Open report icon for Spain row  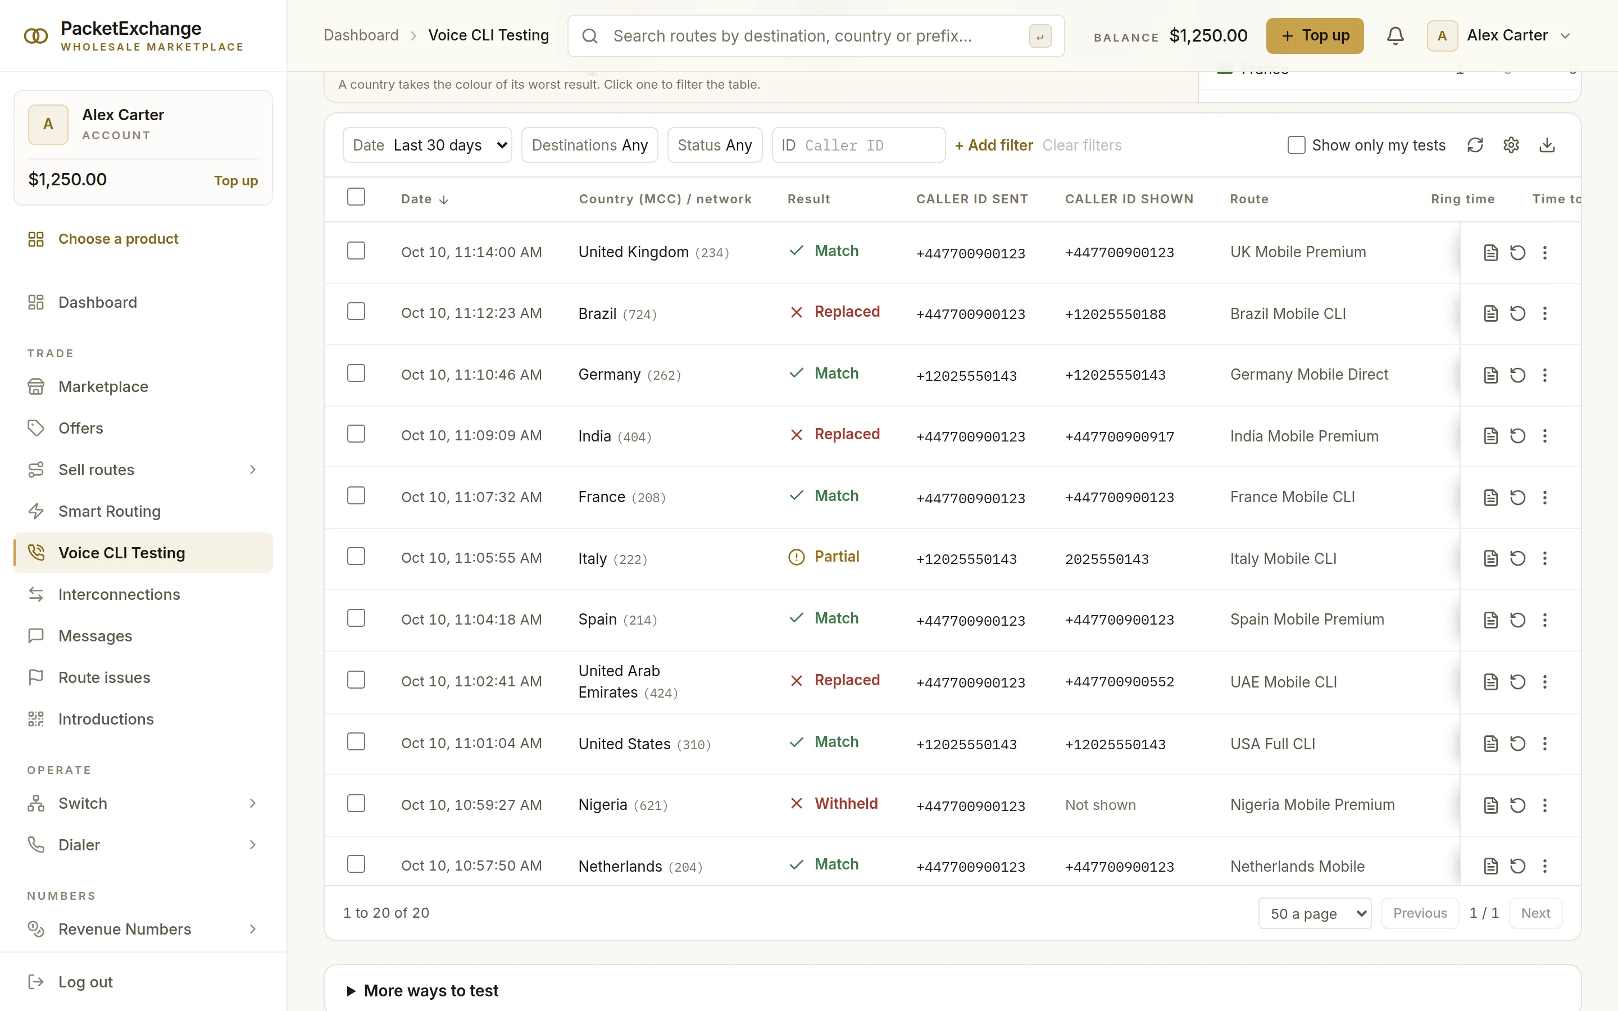pos(1490,620)
